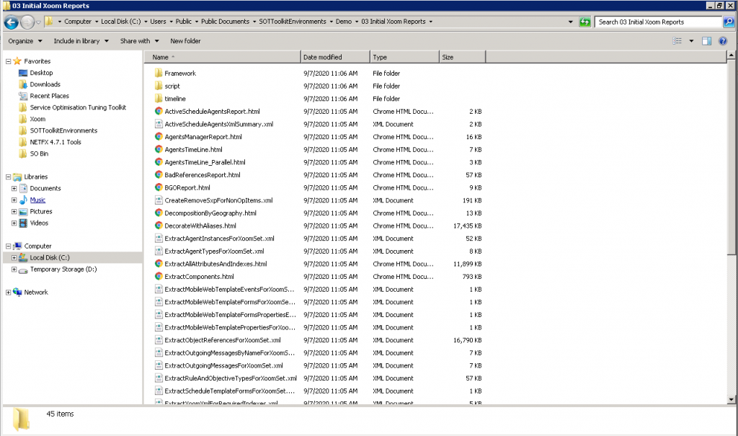Change view using the views icon

677,41
